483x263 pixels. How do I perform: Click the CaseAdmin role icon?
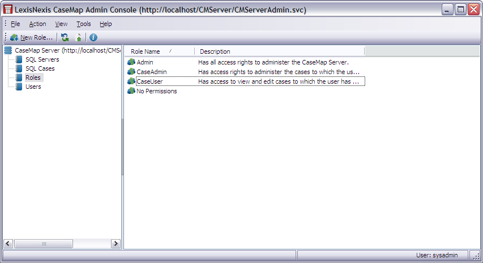coord(131,72)
